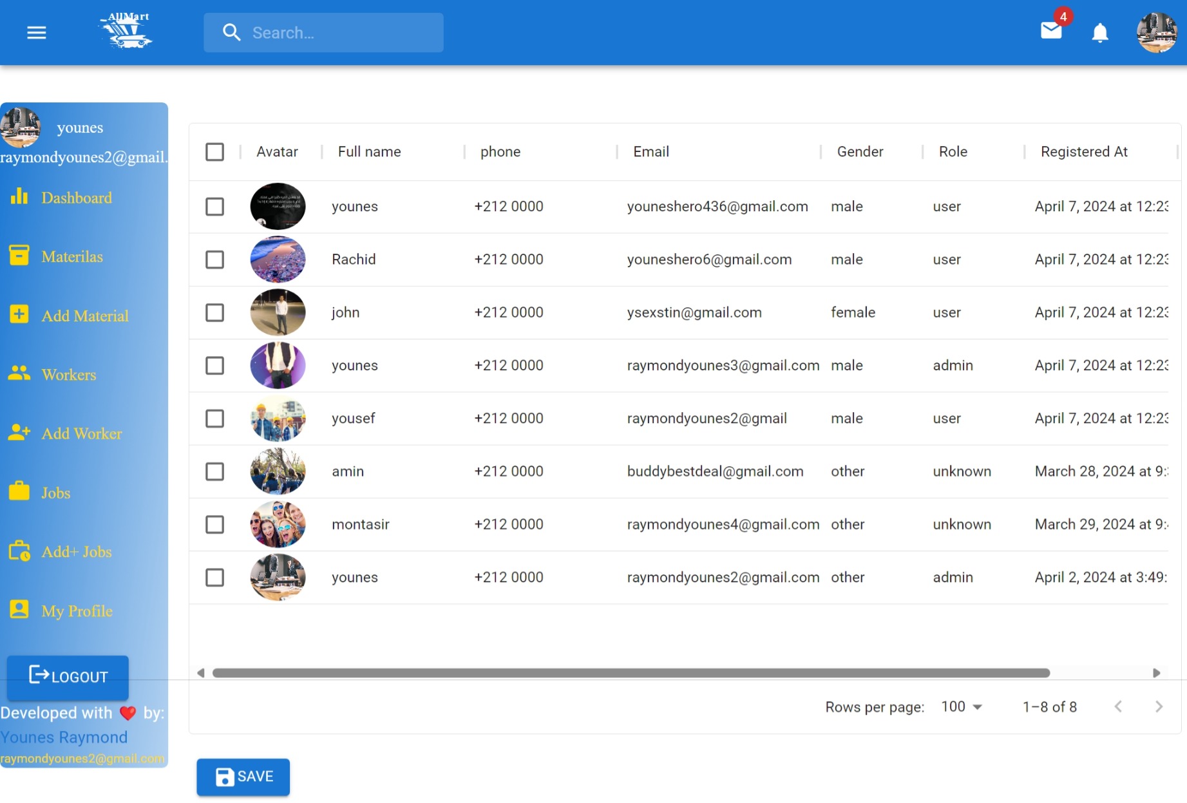This screenshot has height=803, width=1187.
Task: Open the Add Material page
Action: 85,316
